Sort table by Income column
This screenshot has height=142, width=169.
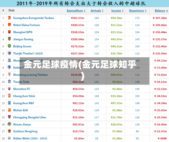pos(117,11)
